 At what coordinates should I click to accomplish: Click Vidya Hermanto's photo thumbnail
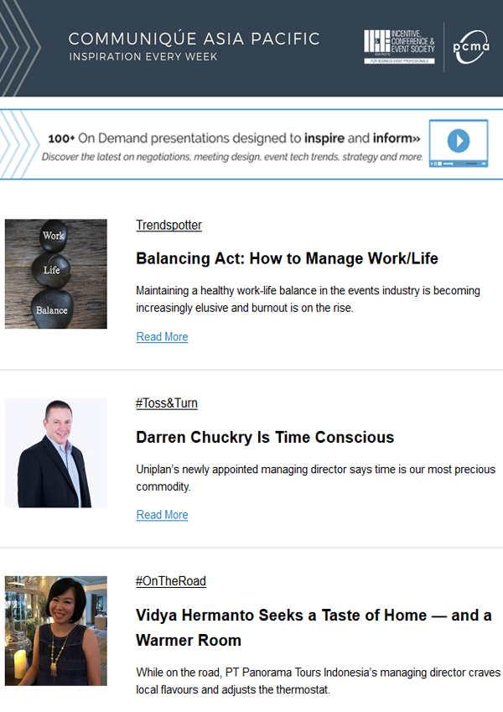pyautogui.click(x=56, y=631)
